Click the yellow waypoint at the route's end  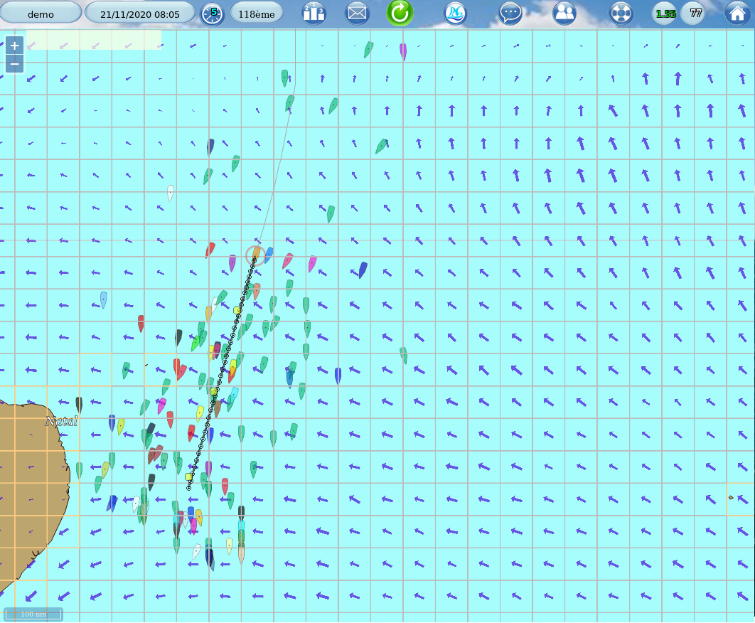189,477
